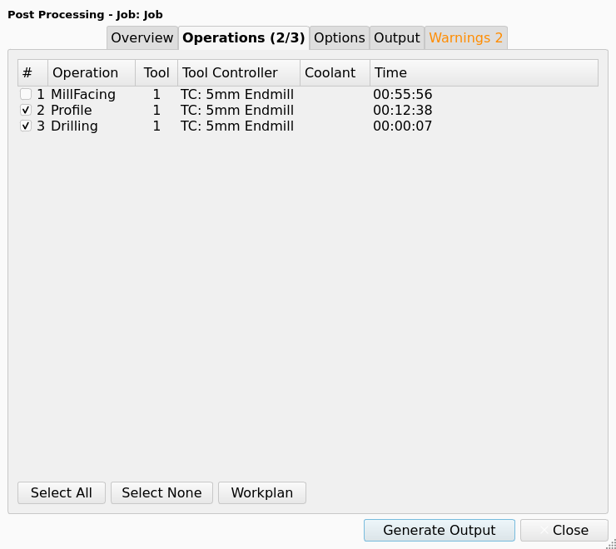Click TC: 5mm Endmill in Drilling row
This screenshot has width=616, height=549.
pos(237,126)
